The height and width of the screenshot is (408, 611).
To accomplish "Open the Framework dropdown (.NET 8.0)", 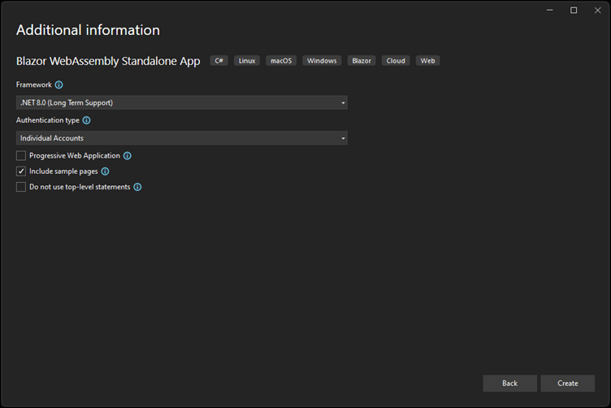I will 181,102.
